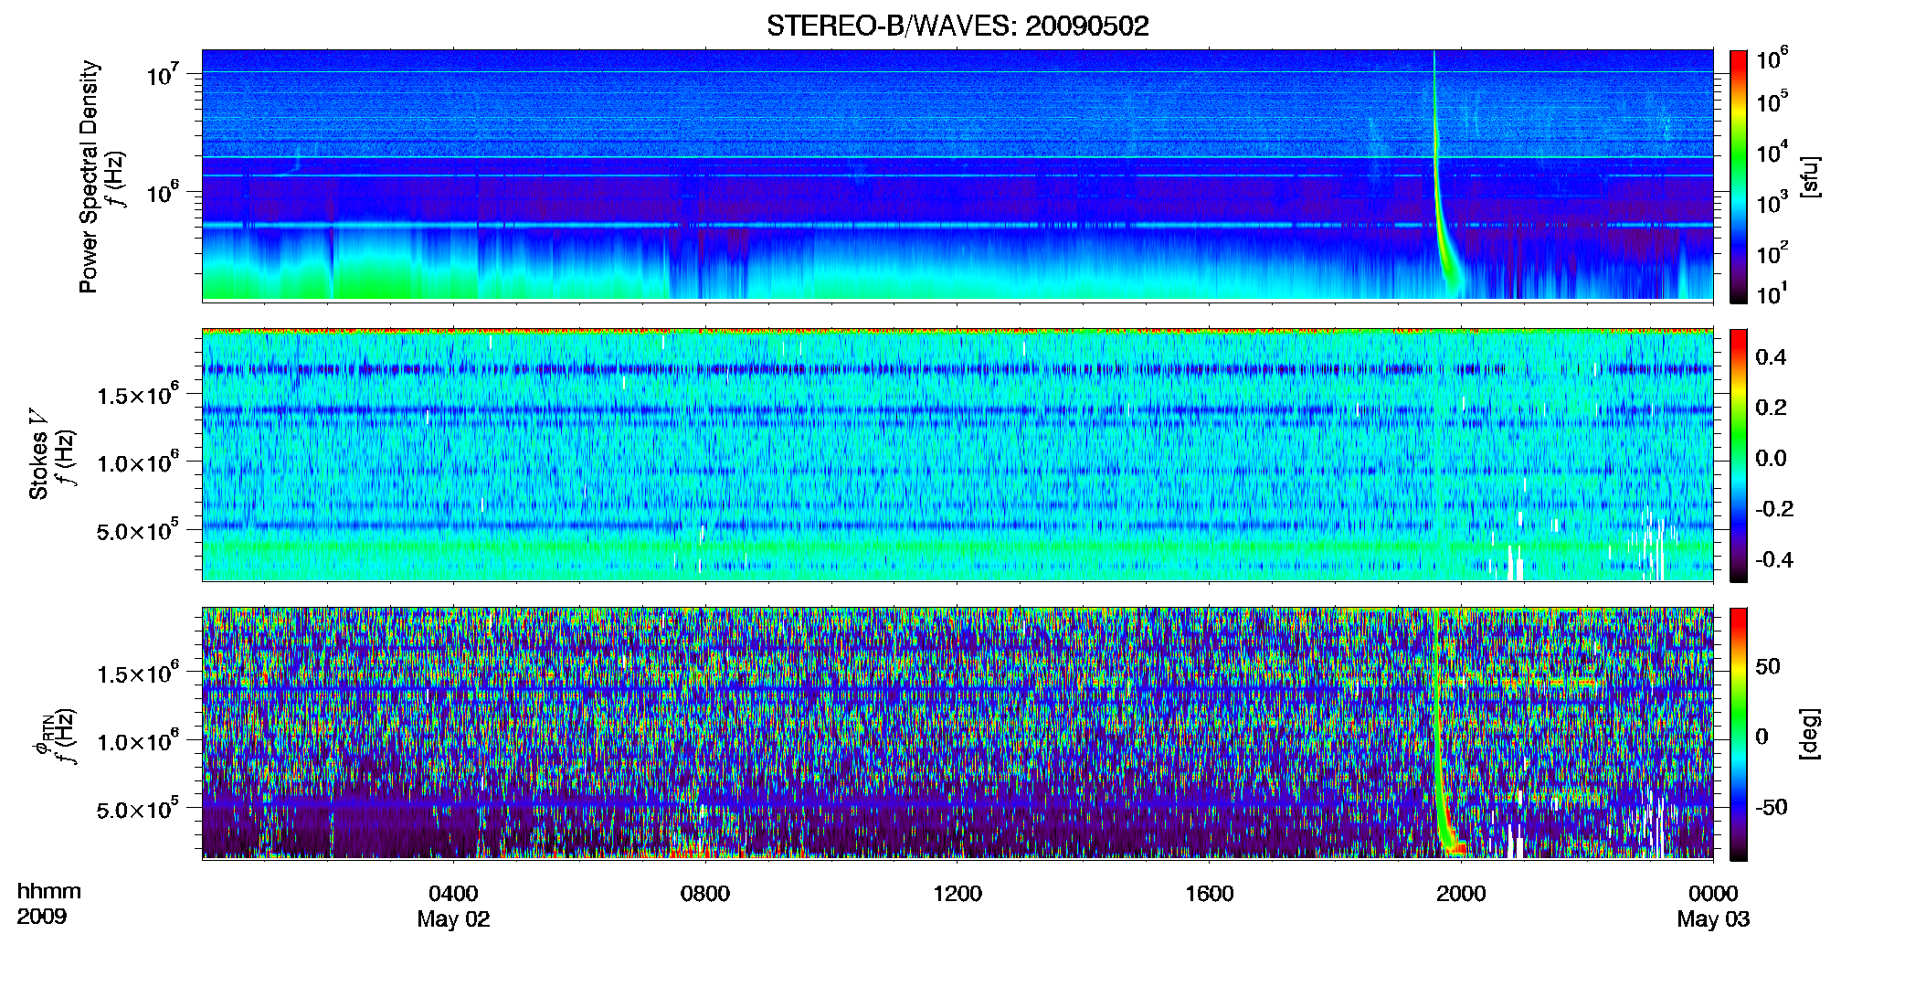Click the Power Spectral Density axis label

click(89, 176)
